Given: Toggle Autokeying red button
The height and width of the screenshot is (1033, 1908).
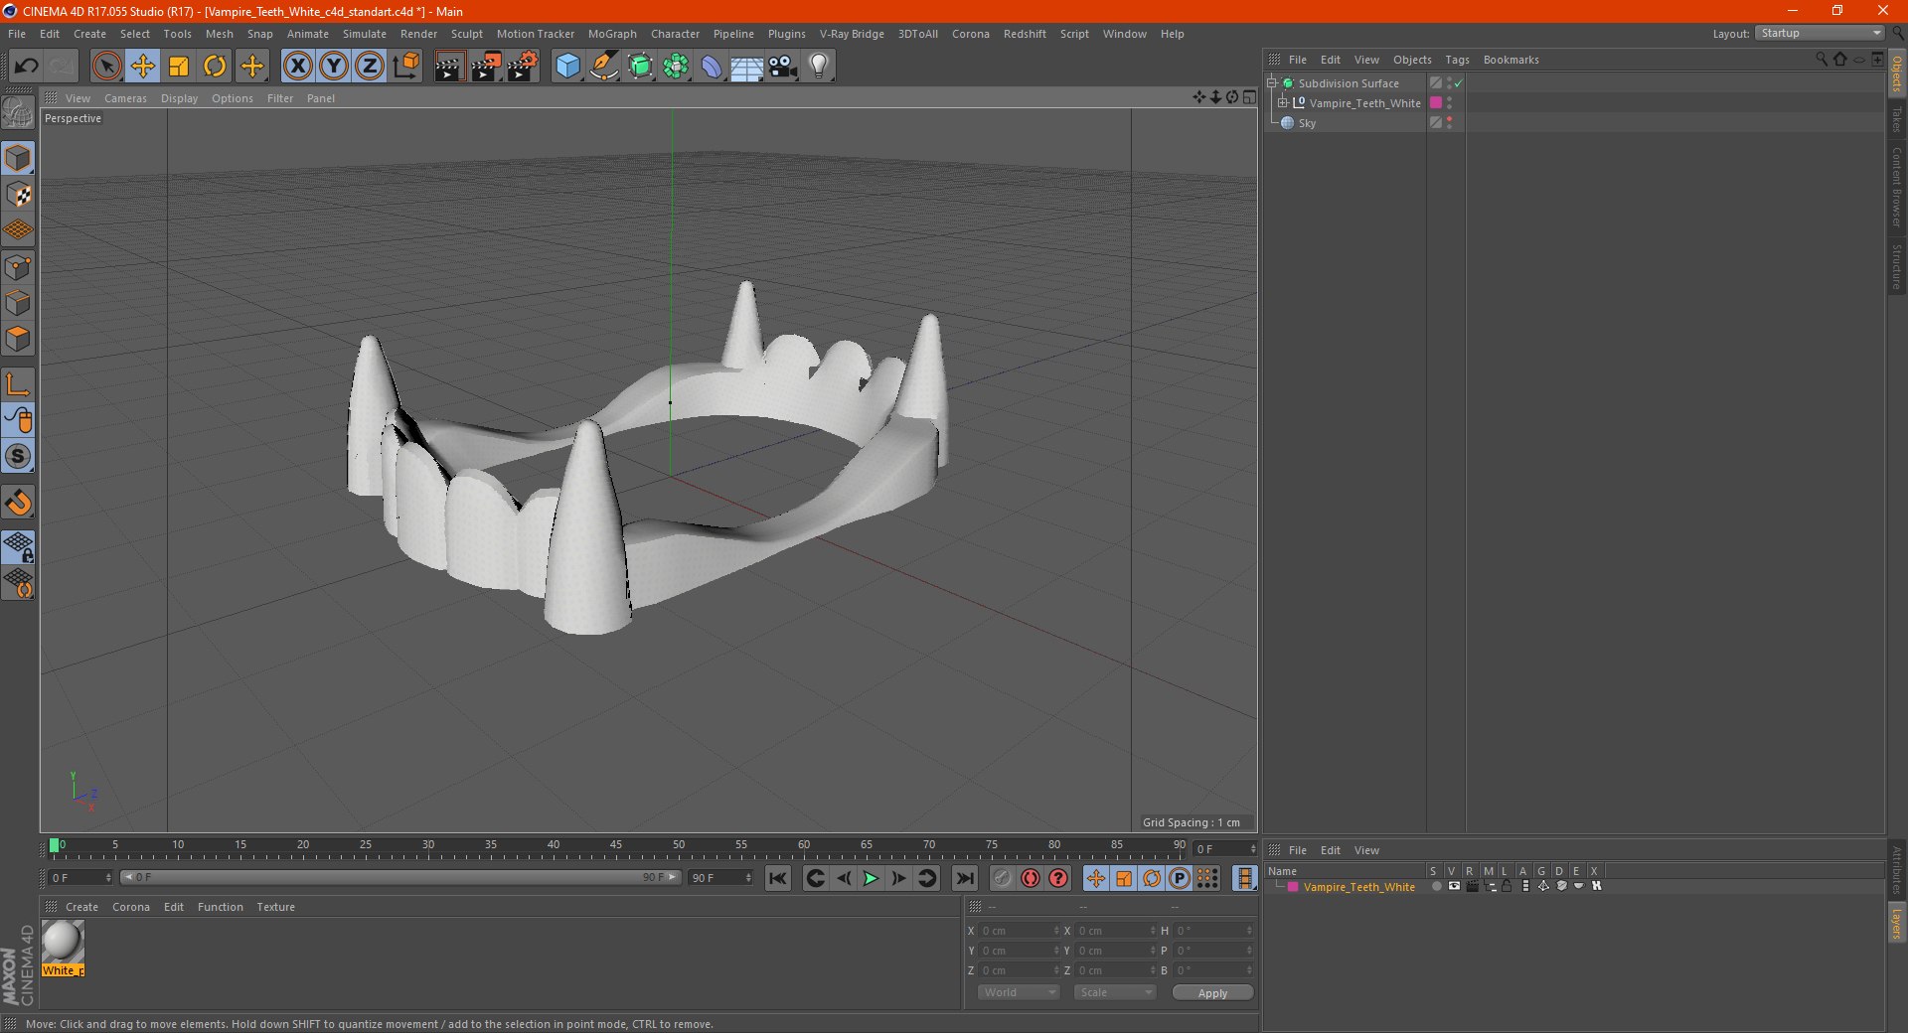Looking at the screenshot, I should [1031, 878].
